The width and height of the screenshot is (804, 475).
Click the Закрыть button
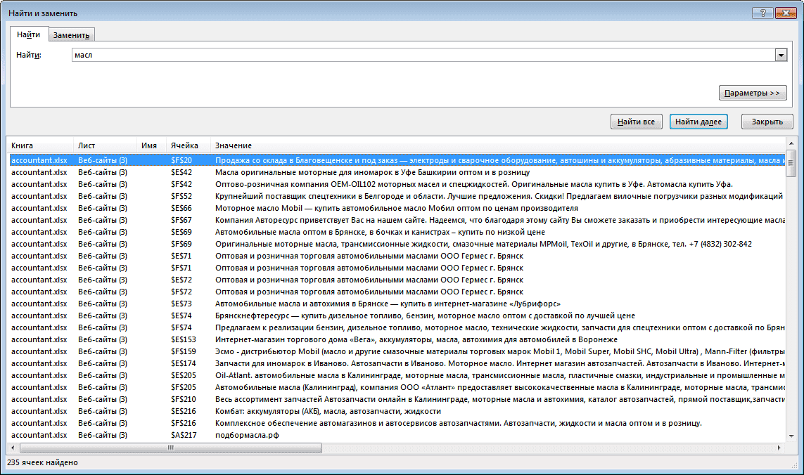[767, 122]
